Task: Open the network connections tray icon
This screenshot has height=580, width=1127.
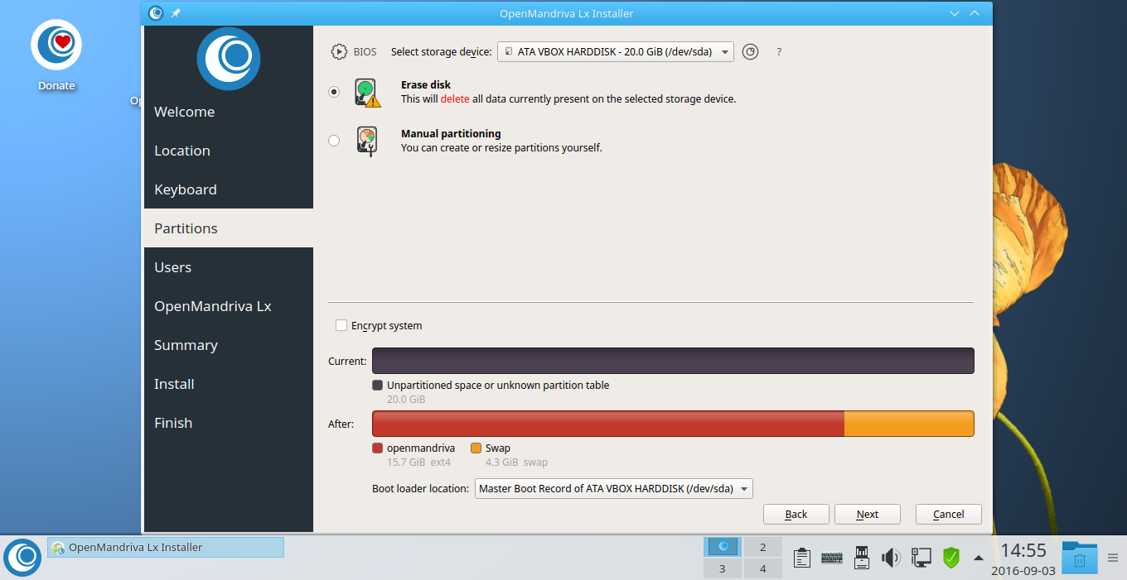Action: pyautogui.click(x=921, y=558)
